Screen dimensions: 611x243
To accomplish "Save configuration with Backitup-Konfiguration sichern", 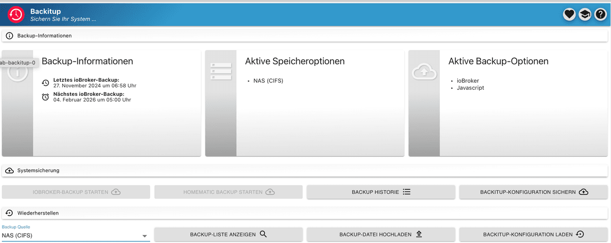I will click(x=534, y=192).
